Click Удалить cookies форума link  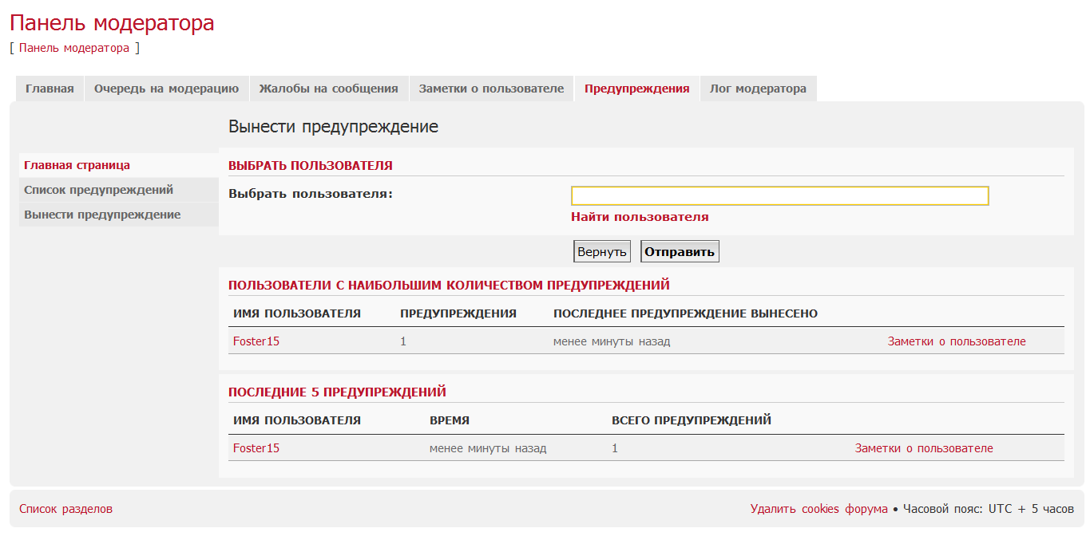[x=818, y=509]
